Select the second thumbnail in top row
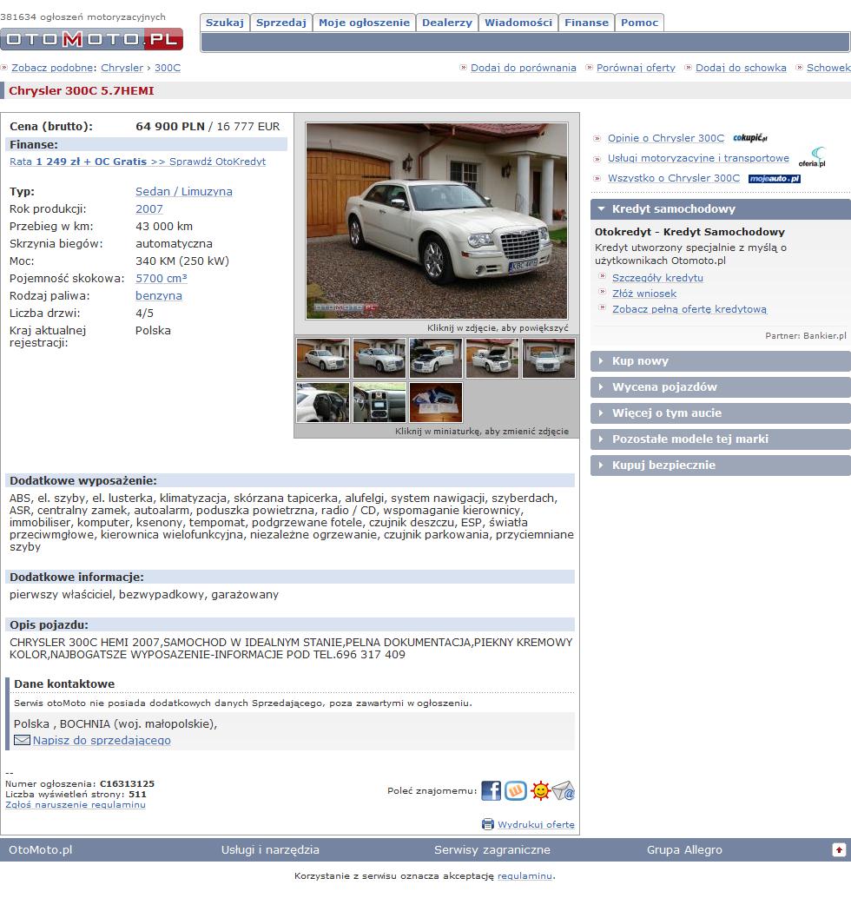This screenshot has width=851, height=898. click(379, 358)
